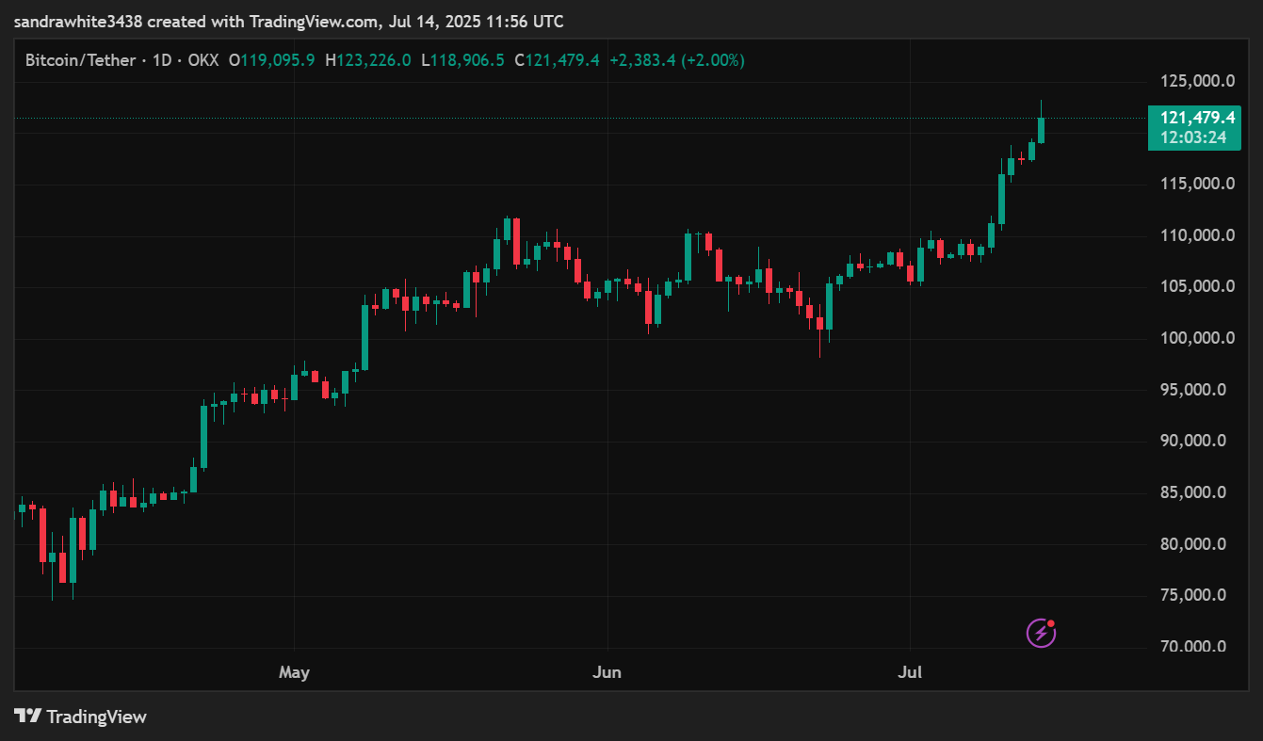Image resolution: width=1263 pixels, height=741 pixels.
Task: Click the purple lightning bolt icon
Action: [1041, 633]
